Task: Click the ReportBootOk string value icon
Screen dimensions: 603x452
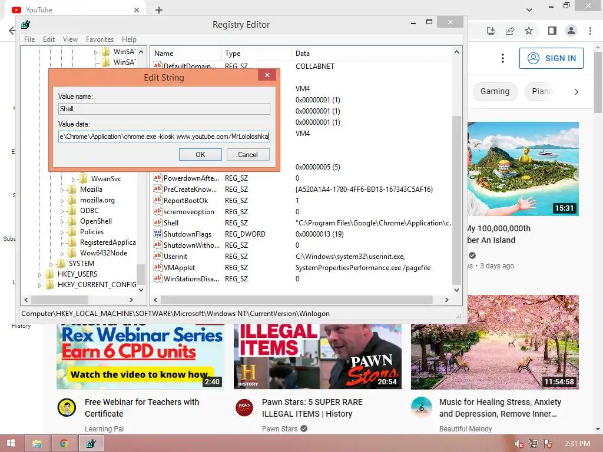Action: pyautogui.click(x=158, y=200)
